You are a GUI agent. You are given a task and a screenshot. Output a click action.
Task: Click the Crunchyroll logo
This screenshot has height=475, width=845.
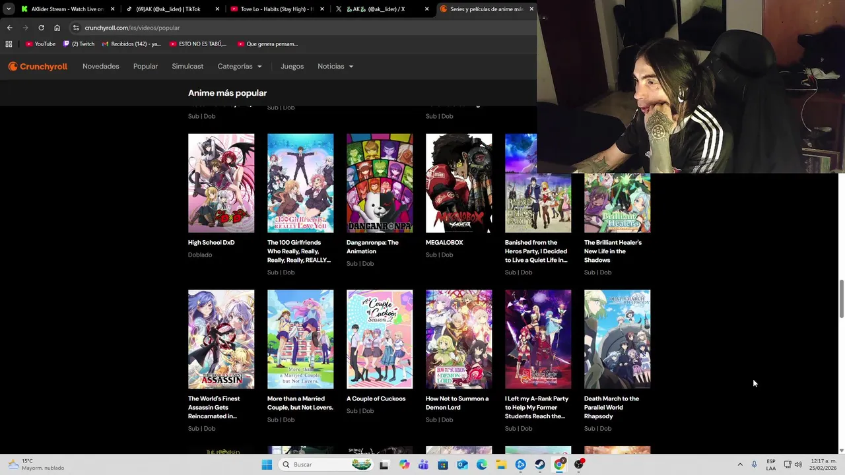coord(38,66)
